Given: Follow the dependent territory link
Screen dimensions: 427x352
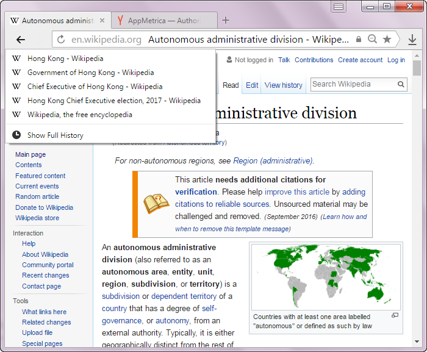Looking at the screenshot, I should [x=184, y=296].
